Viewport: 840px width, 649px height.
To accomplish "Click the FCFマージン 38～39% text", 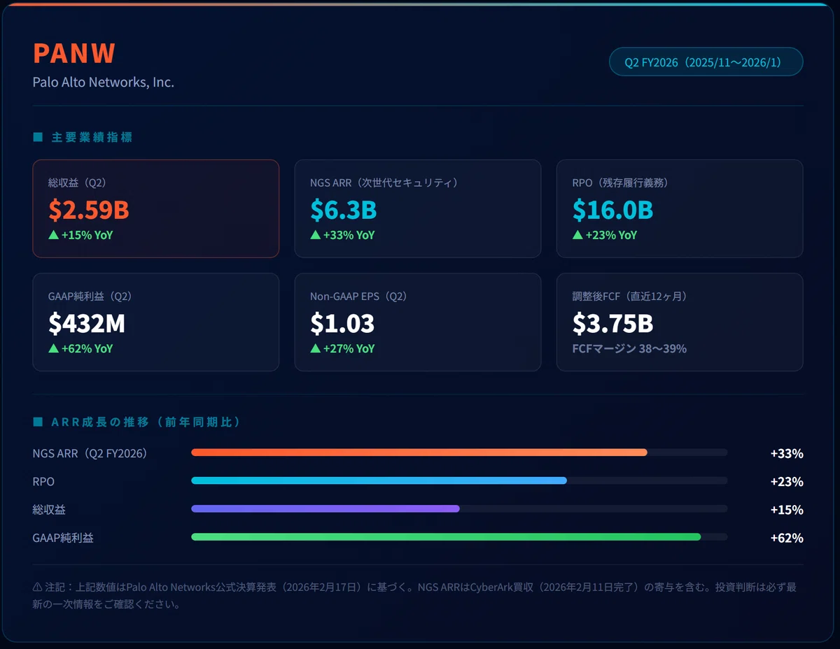I will click(629, 348).
